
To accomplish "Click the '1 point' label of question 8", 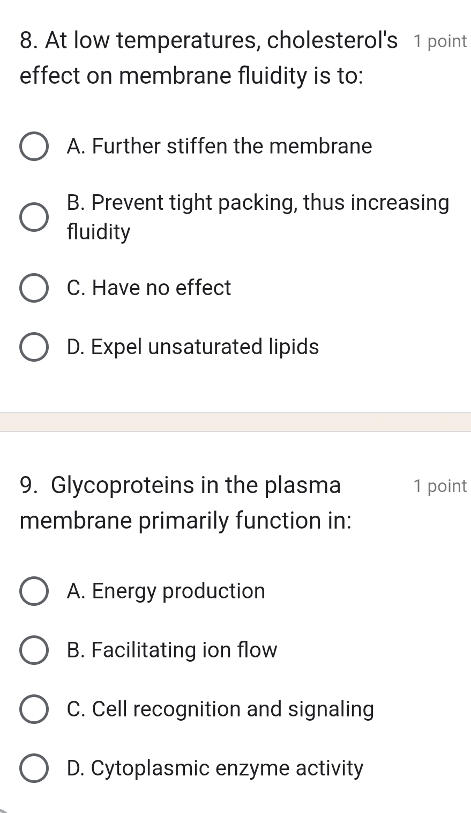I will coord(440,41).
